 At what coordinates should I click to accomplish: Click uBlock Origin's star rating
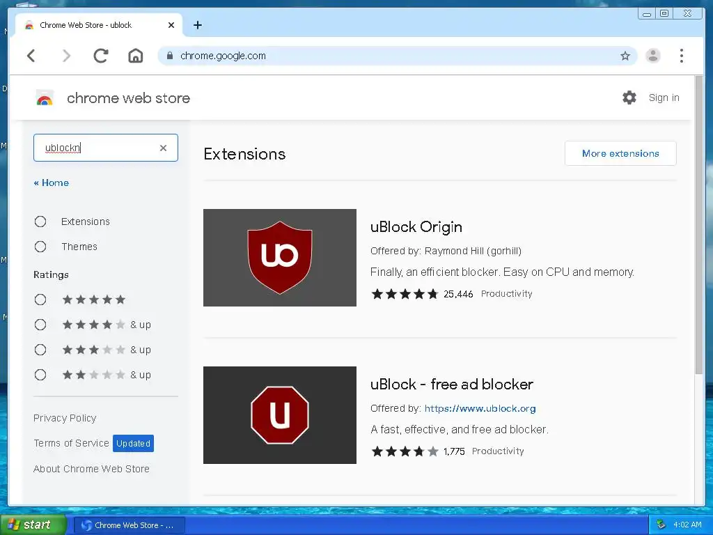pos(405,294)
